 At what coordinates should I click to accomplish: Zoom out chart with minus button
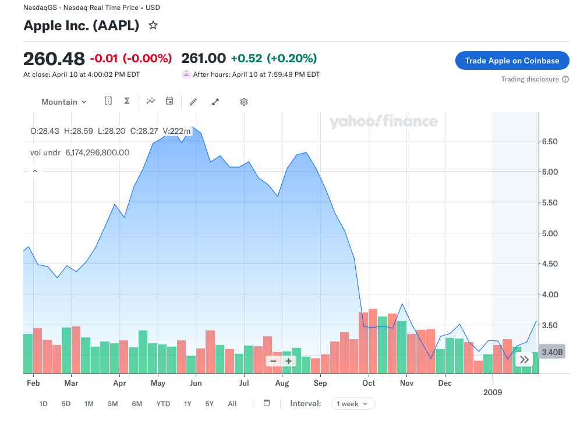click(273, 361)
